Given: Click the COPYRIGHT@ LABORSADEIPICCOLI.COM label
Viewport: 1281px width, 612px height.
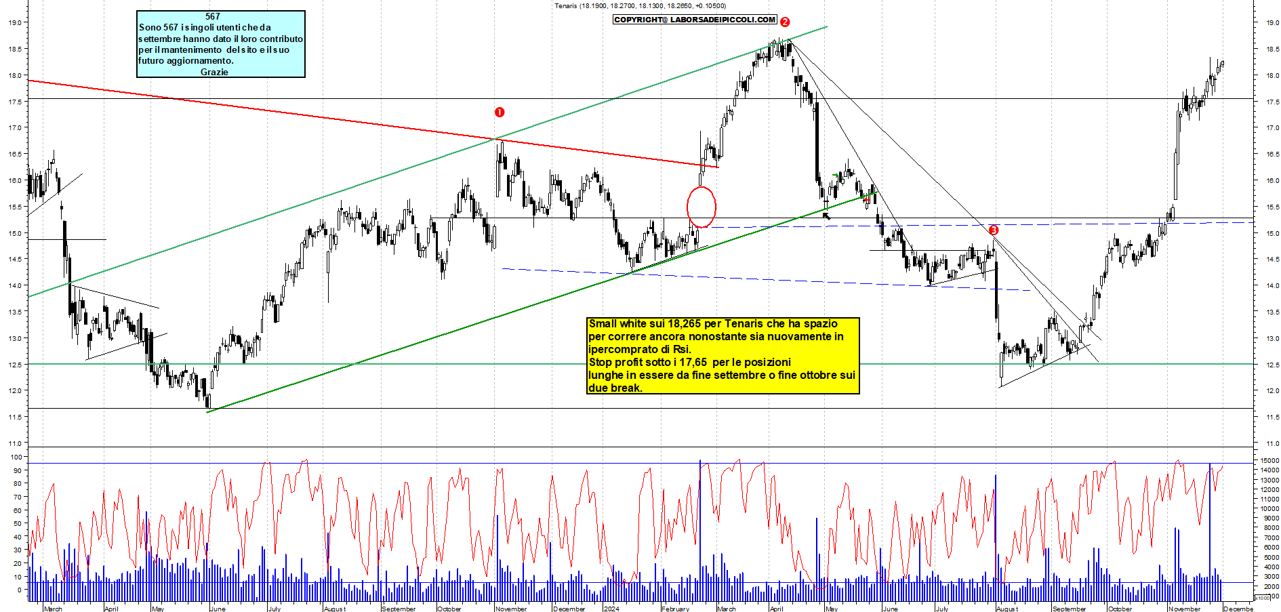Looking at the screenshot, I should pos(695,20).
